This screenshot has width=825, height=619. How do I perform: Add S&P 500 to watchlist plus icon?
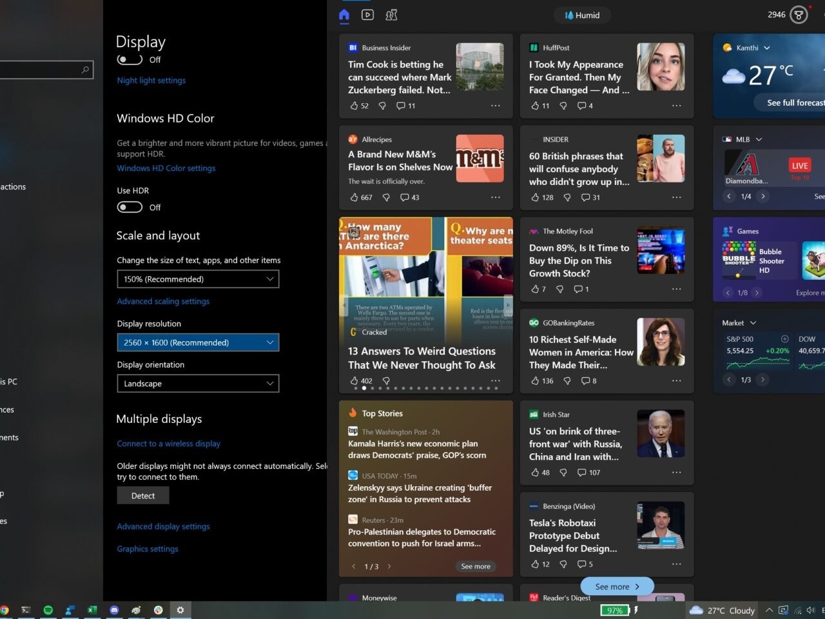[x=784, y=339]
